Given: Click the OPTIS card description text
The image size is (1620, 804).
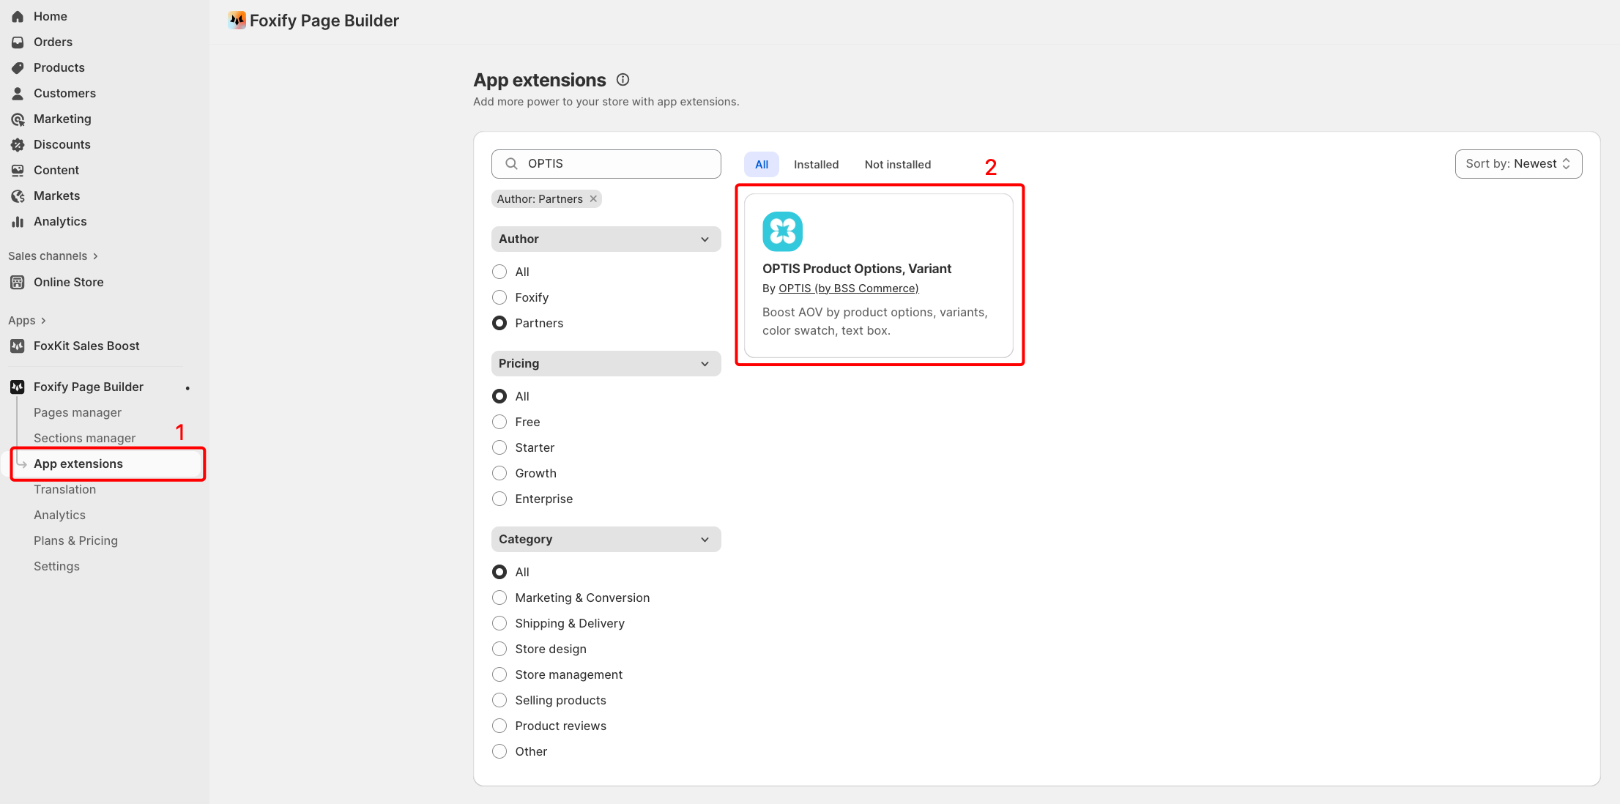Looking at the screenshot, I should (875, 321).
